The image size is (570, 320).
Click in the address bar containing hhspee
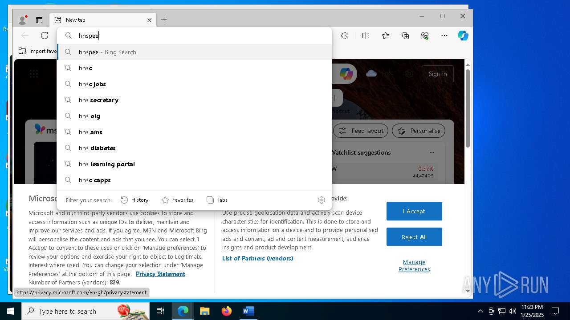[195, 36]
